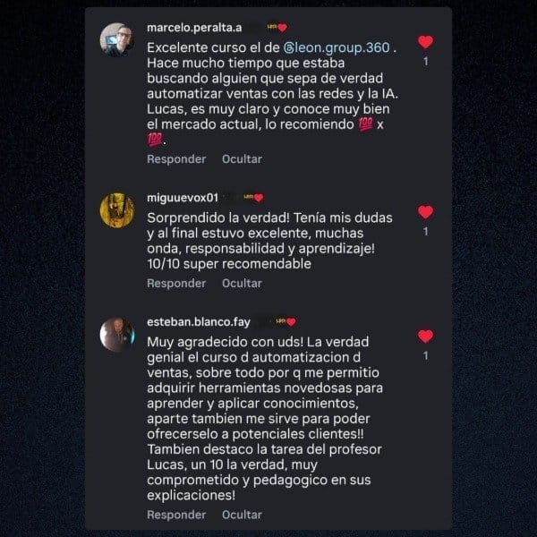Click the @leon.group.360 mention link
The image size is (537, 537).
point(337,47)
